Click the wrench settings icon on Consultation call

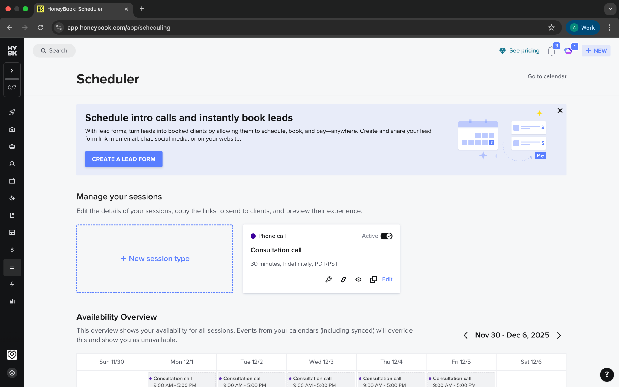click(x=329, y=279)
